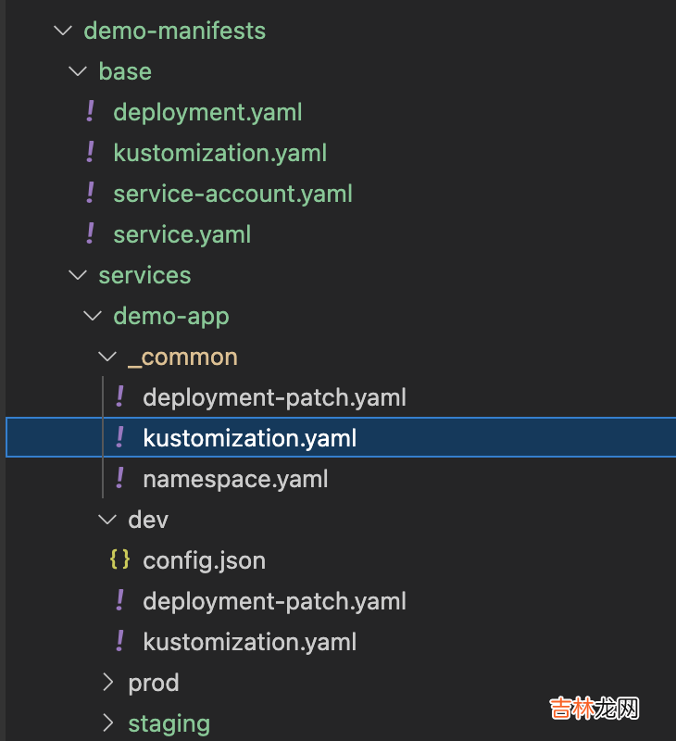This screenshot has width=676, height=741.
Task: Click YAML icon beside namespace.yaml
Action: (119, 479)
